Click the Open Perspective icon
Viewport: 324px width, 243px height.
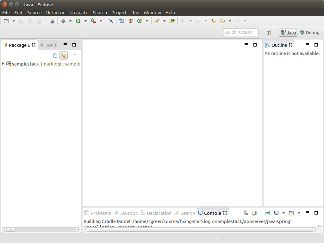pyautogui.click(x=269, y=33)
